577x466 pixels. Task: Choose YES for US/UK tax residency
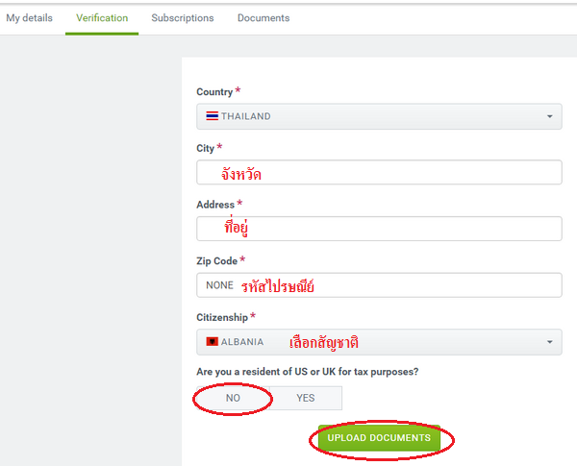(x=306, y=398)
